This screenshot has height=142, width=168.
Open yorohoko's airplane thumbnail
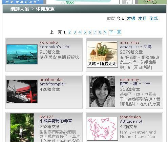tap(22, 54)
